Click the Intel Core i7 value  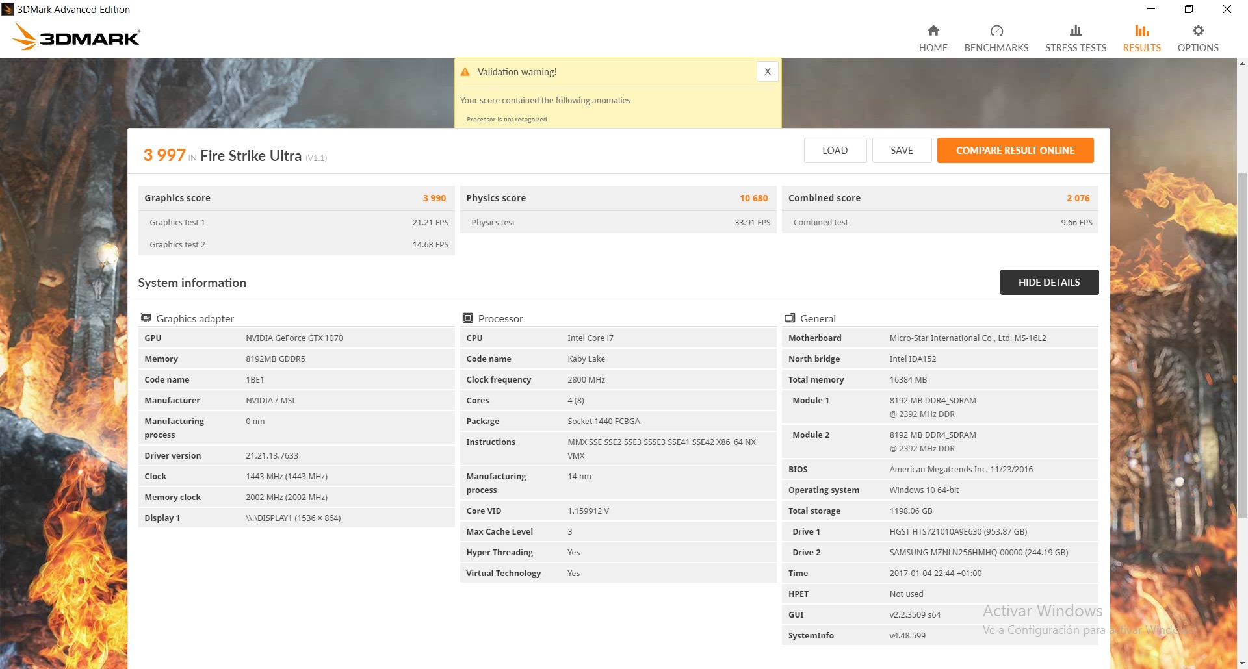point(590,338)
